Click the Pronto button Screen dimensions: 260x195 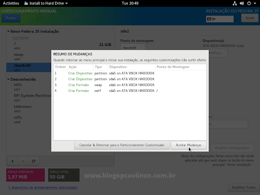[x=11, y=18]
